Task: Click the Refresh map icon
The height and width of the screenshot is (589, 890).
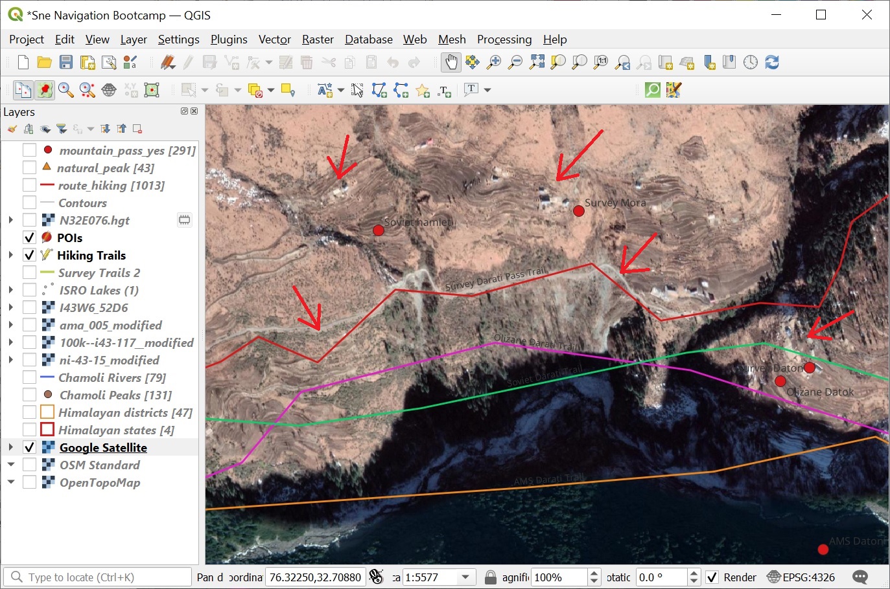Action: pos(771,62)
